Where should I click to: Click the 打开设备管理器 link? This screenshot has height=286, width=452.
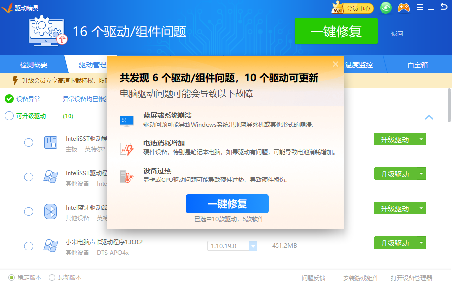411,278
